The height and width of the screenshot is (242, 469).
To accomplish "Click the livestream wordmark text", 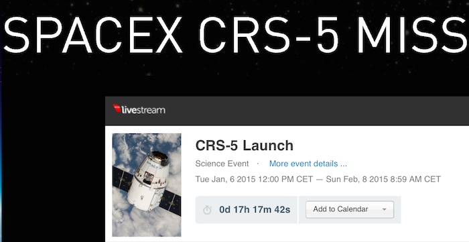I will point(143,110).
